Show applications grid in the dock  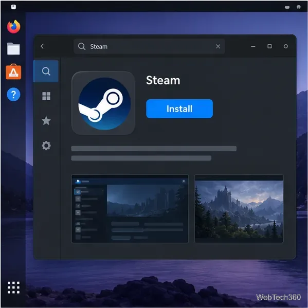[x=13, y=287]
